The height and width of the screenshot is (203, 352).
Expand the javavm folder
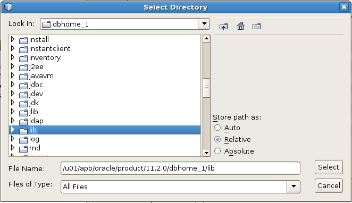click(13, 75)
